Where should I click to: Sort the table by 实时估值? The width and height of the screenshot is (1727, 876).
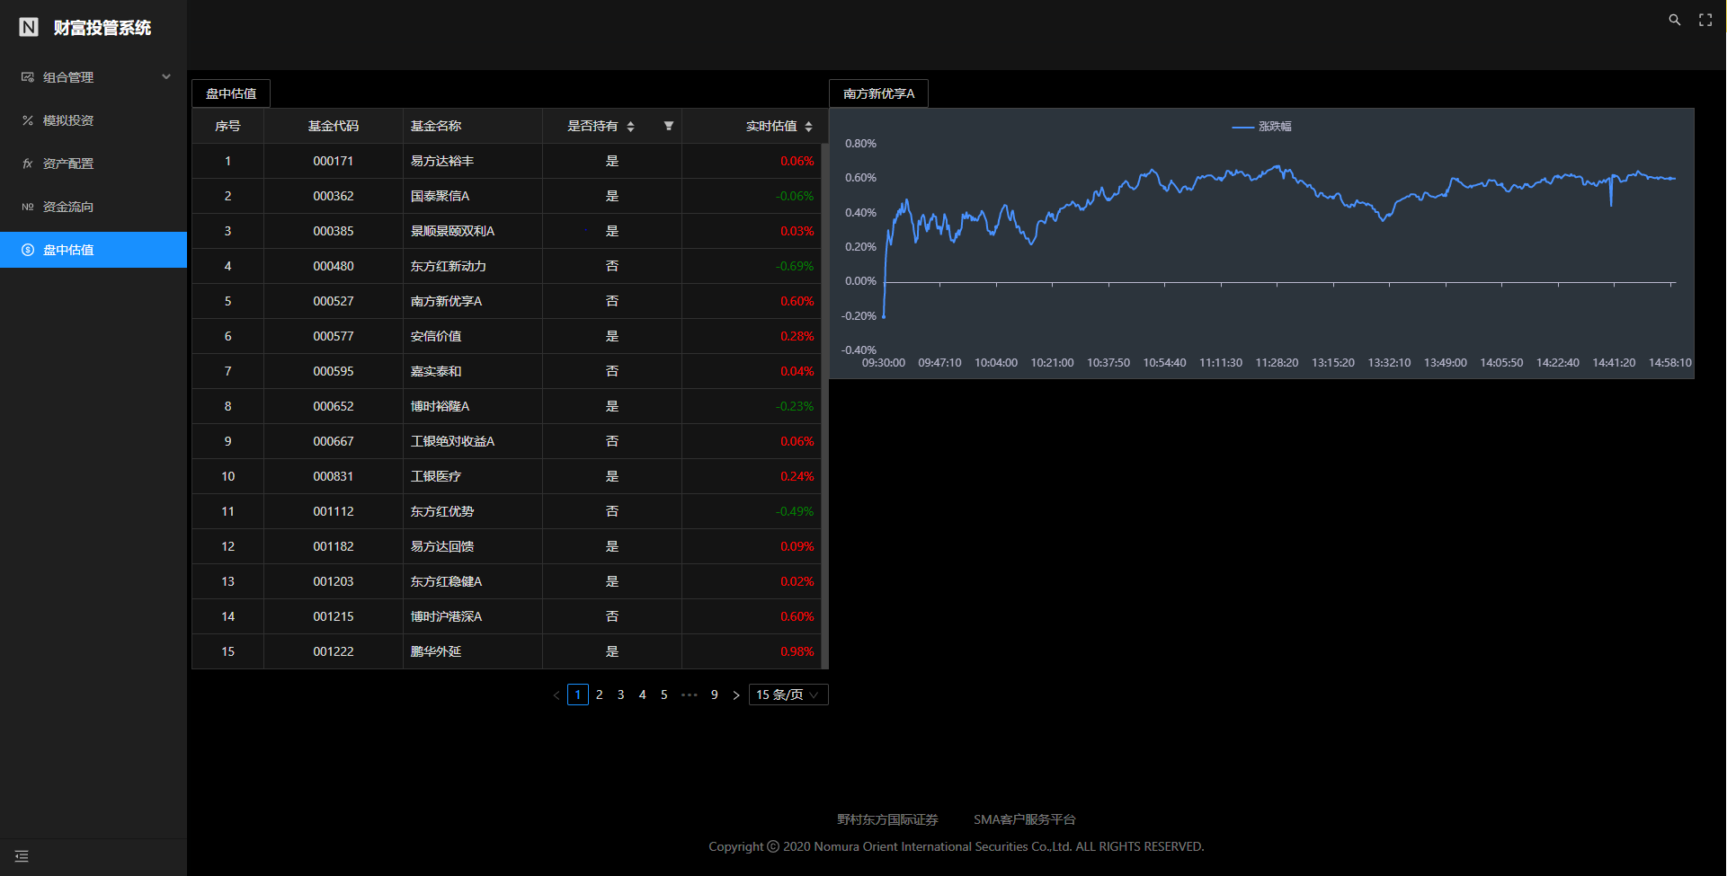pyautogui.click(x=810, y=126)
